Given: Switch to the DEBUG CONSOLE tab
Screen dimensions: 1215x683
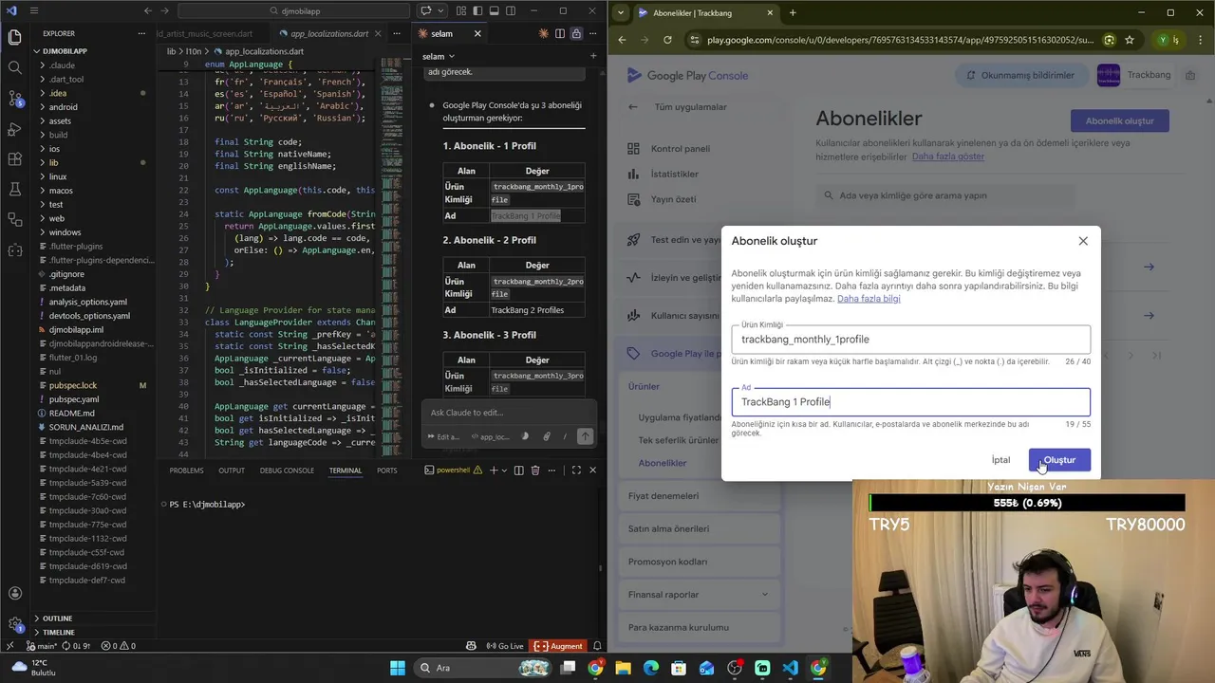Looking at the screenshot, I should click(287, 471).
